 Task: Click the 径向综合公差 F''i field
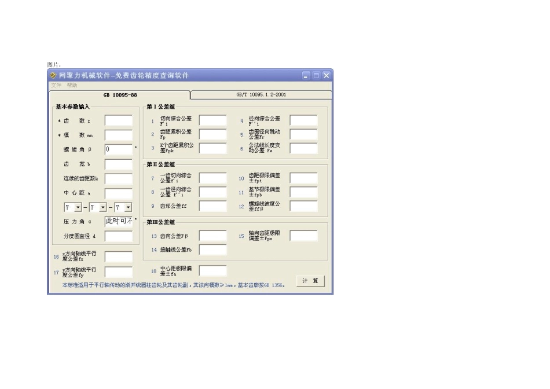pos(304,120)
